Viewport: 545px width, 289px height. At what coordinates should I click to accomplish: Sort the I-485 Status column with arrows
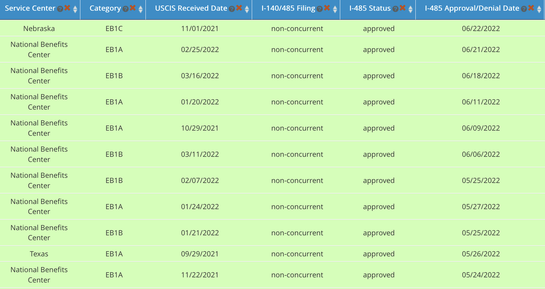point(411,9)
